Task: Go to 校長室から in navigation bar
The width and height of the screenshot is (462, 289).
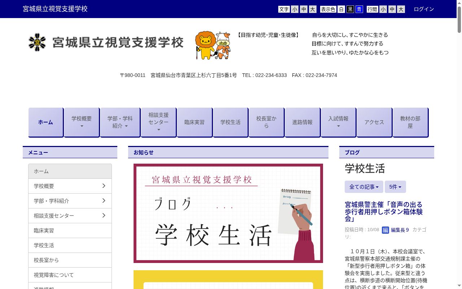Action: pos(266,122)
